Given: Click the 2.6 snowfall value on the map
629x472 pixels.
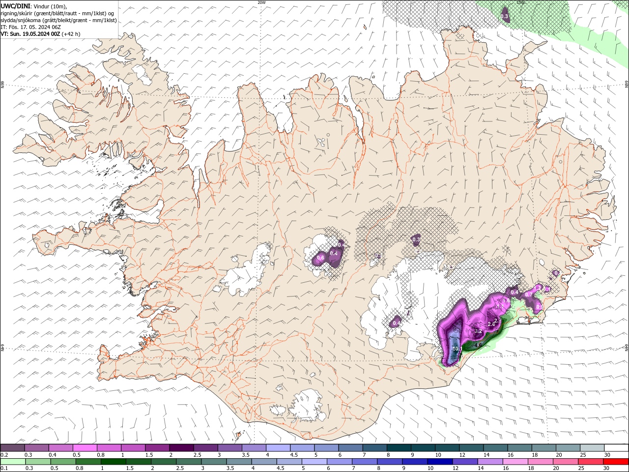Looking at the screenshot, I should (x=491, y=324).
